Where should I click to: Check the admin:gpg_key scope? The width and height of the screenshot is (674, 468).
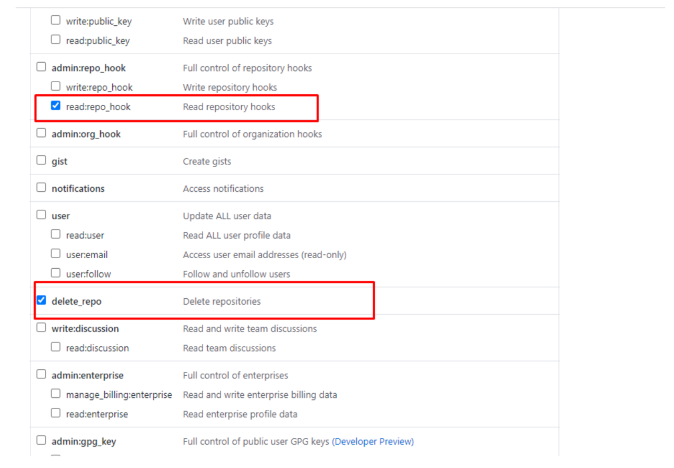(x=41, y=440)
